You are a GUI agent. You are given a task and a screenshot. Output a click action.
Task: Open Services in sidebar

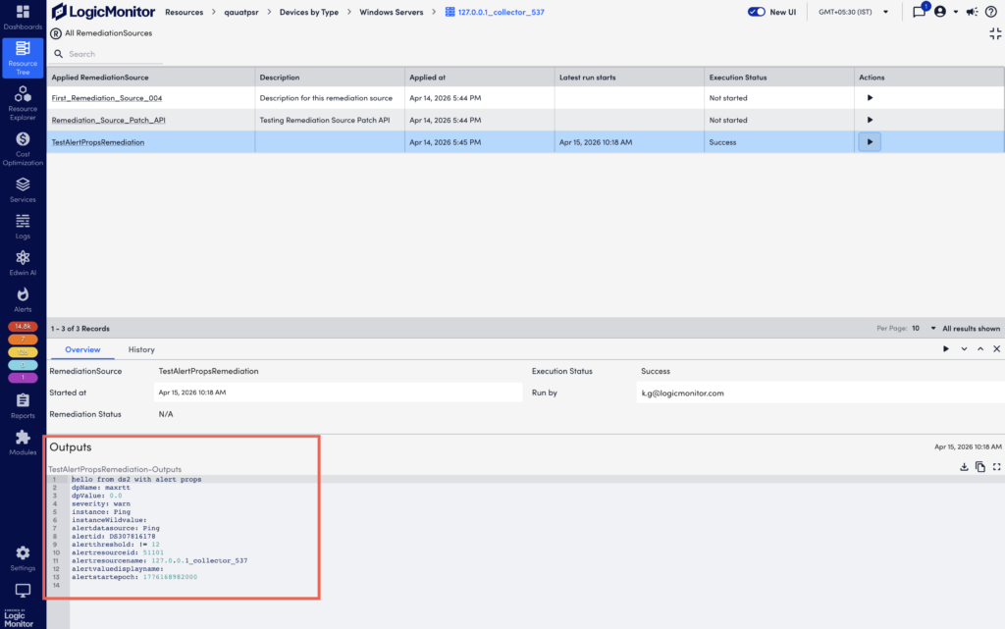(23, 190)
